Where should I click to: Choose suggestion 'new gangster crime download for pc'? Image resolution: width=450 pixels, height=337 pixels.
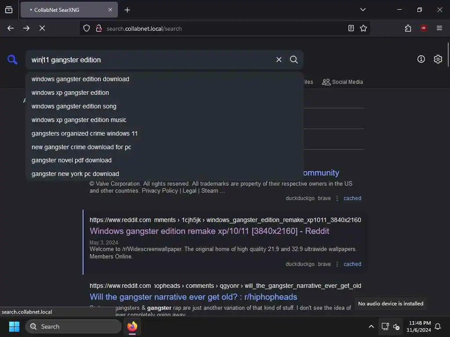click(164, 147)
